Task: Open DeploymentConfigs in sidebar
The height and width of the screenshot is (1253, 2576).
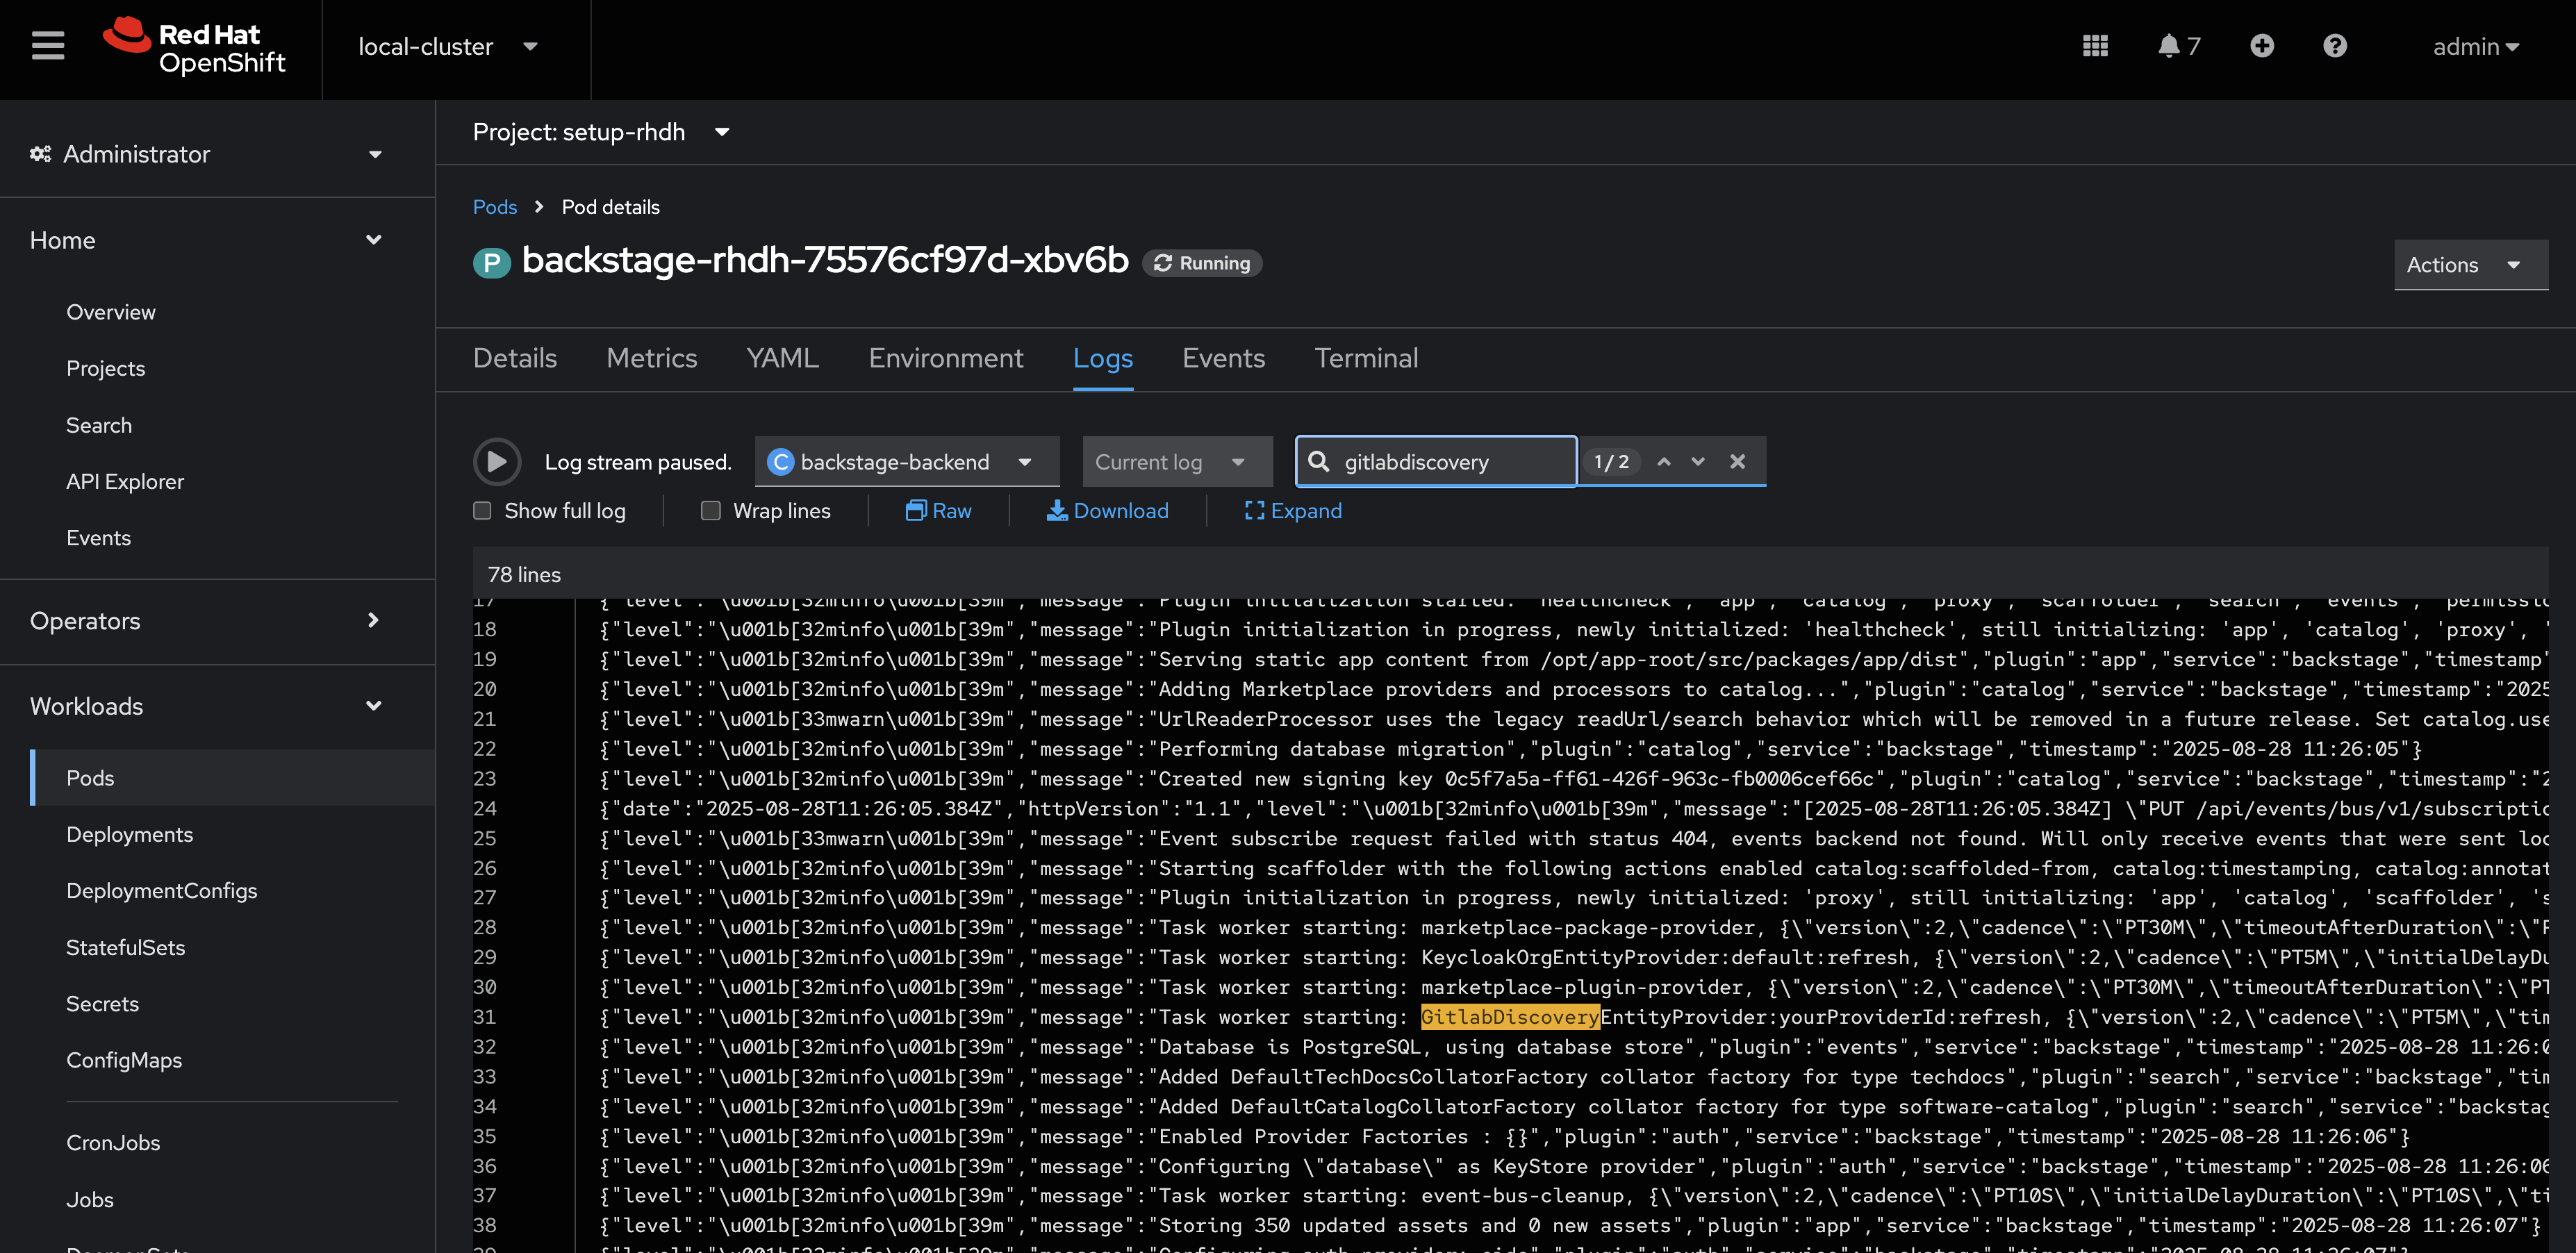Action: coord(162,890)
